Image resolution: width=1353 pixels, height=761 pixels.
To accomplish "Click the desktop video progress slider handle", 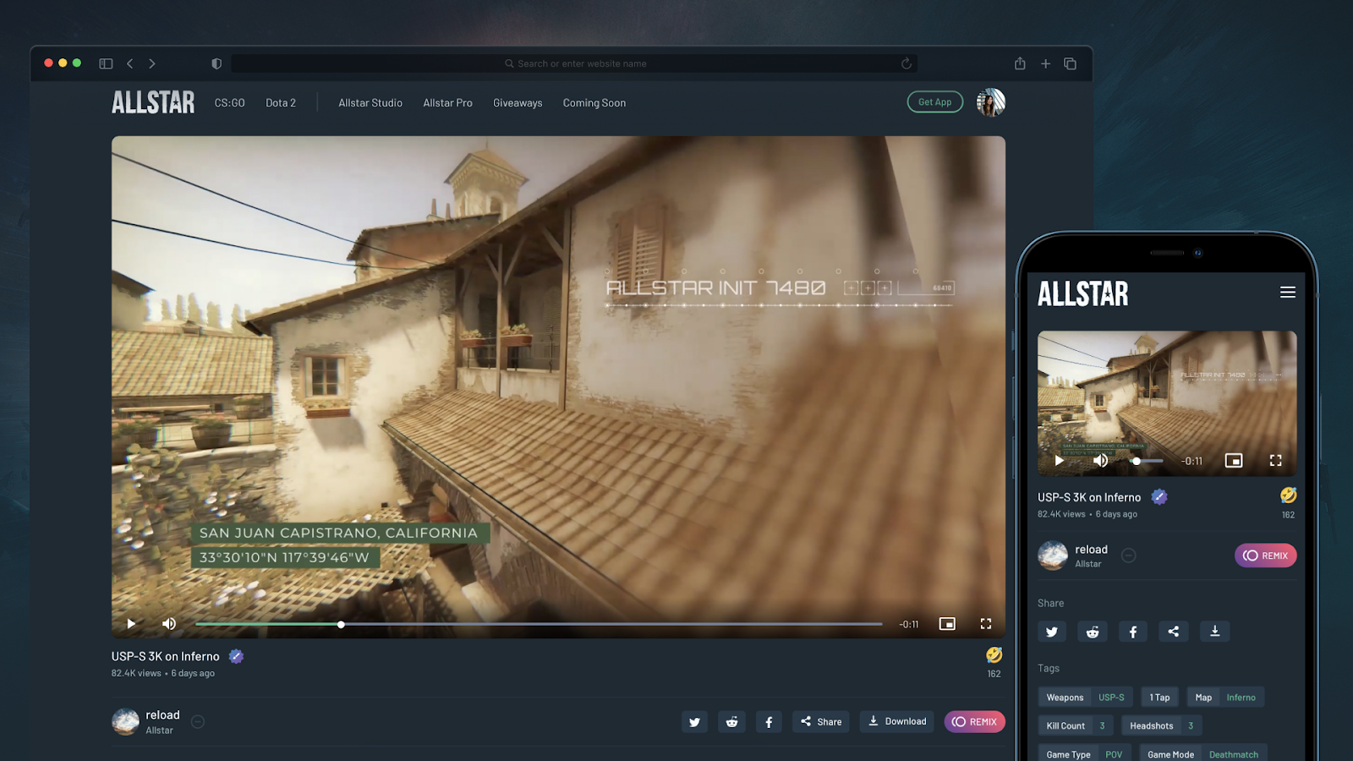I will (341, 625).
